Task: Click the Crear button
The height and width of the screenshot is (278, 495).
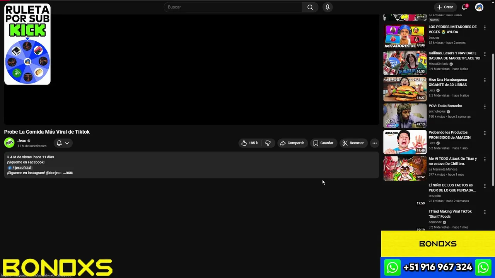Action: point(445,7)
